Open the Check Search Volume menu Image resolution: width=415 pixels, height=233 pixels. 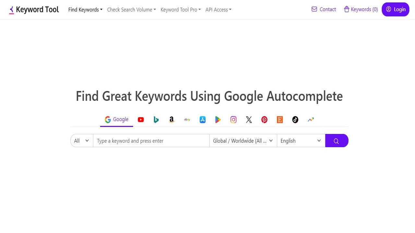tap(131, 10)
